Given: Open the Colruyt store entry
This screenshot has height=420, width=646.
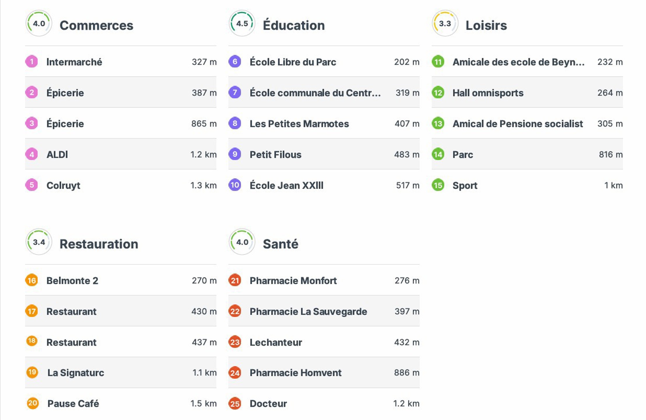Looking at the screenshot, I should [64, 185].
